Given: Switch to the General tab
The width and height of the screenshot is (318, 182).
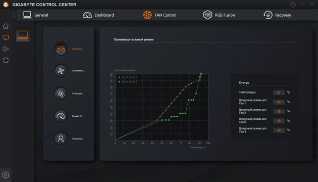Looking at the screenshot, I should pos(35,15).
